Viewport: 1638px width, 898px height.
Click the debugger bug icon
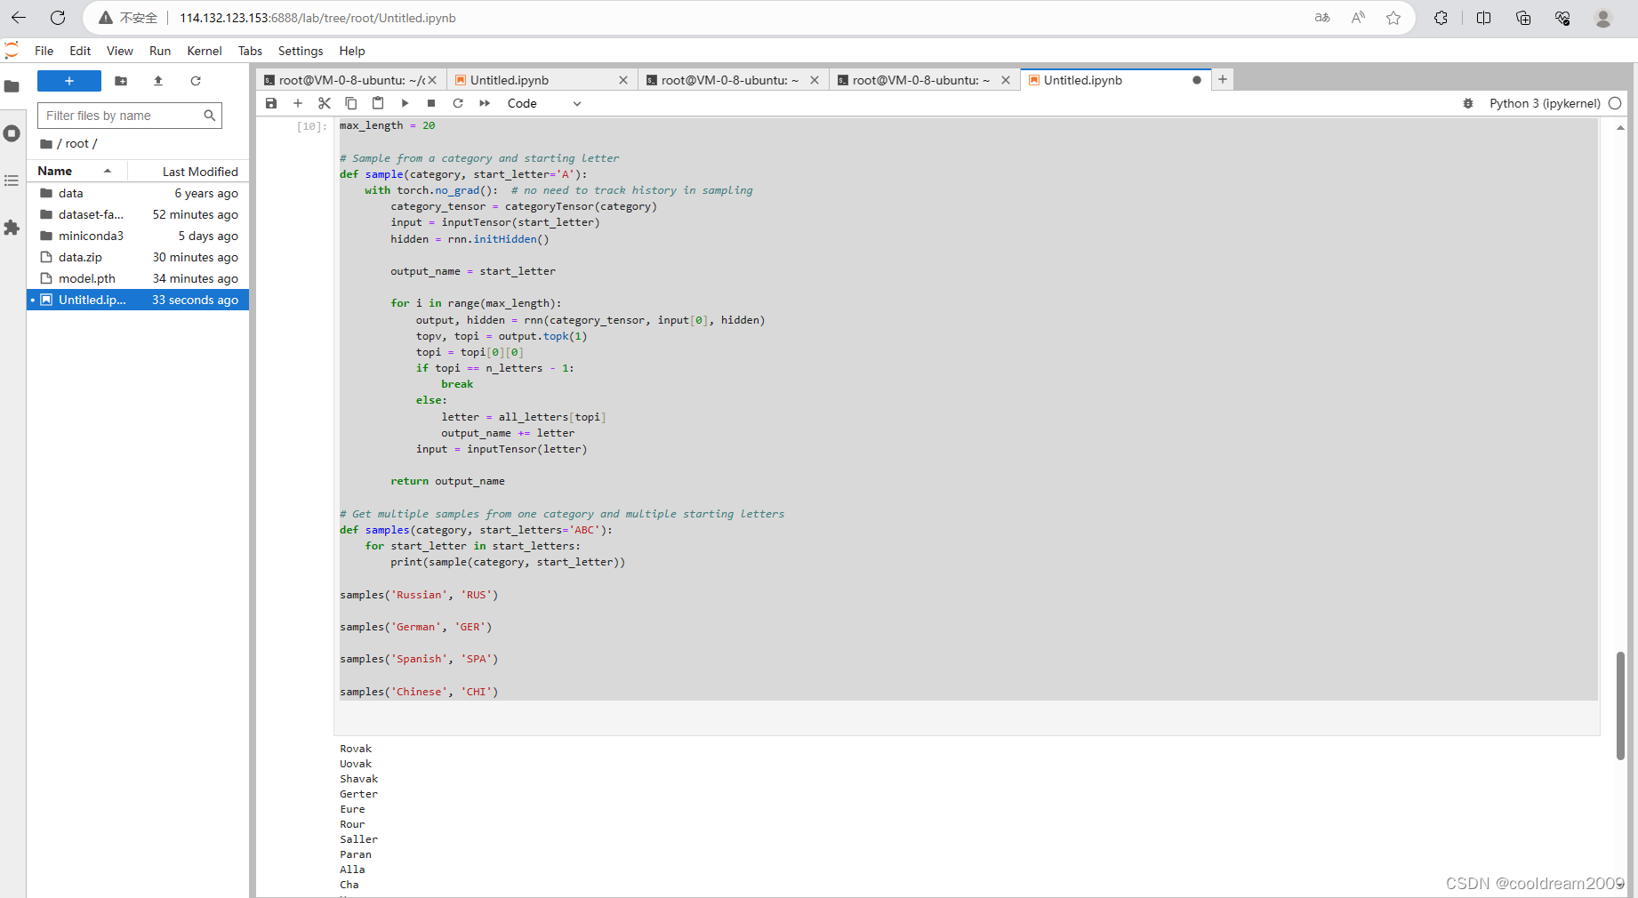[x=1468, y=103]
